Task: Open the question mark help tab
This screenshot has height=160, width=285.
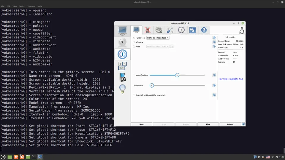Action: coord(204,30)
